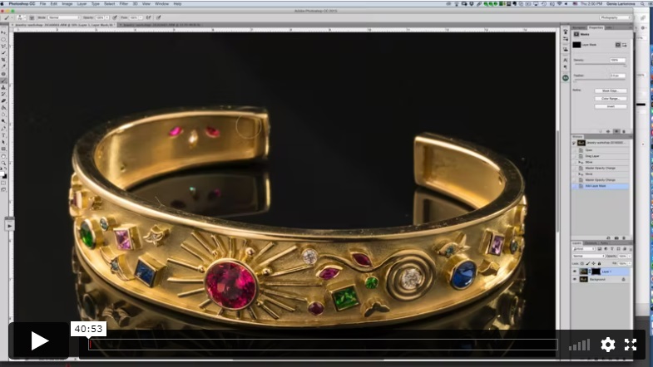This screenshot has height=367, width=653.
Task: Toggle lock all padlock icon
Action: (x=599, y=263)
